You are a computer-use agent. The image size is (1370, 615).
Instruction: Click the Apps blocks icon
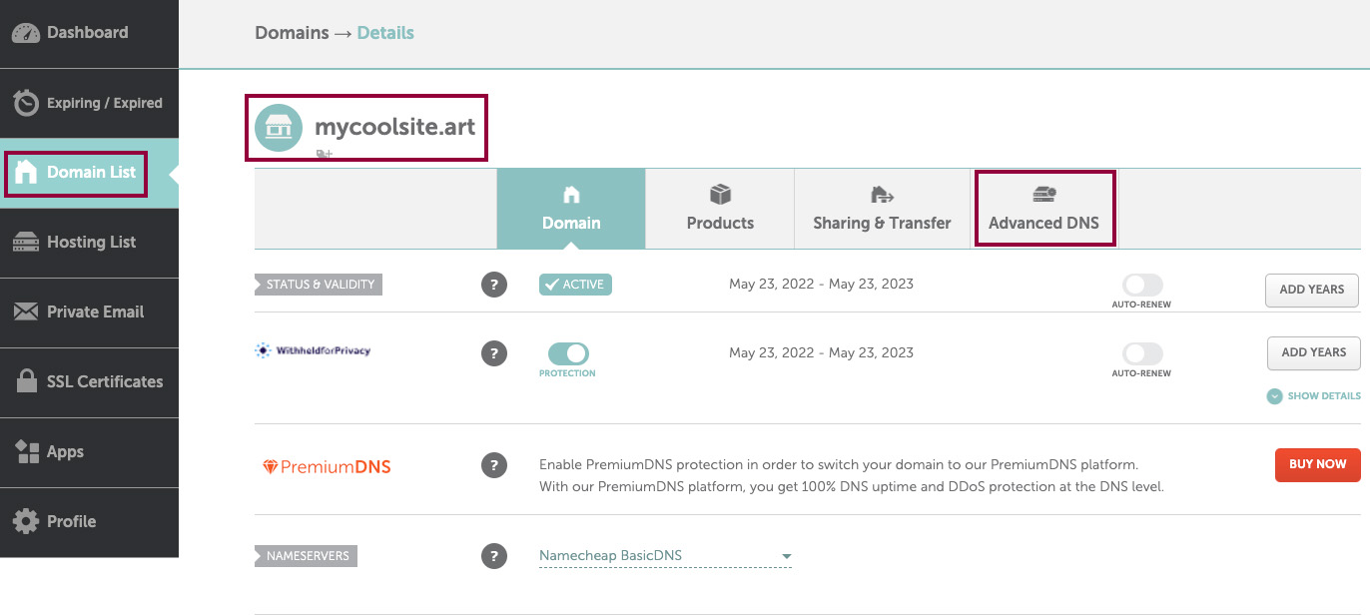pos(27,451)
